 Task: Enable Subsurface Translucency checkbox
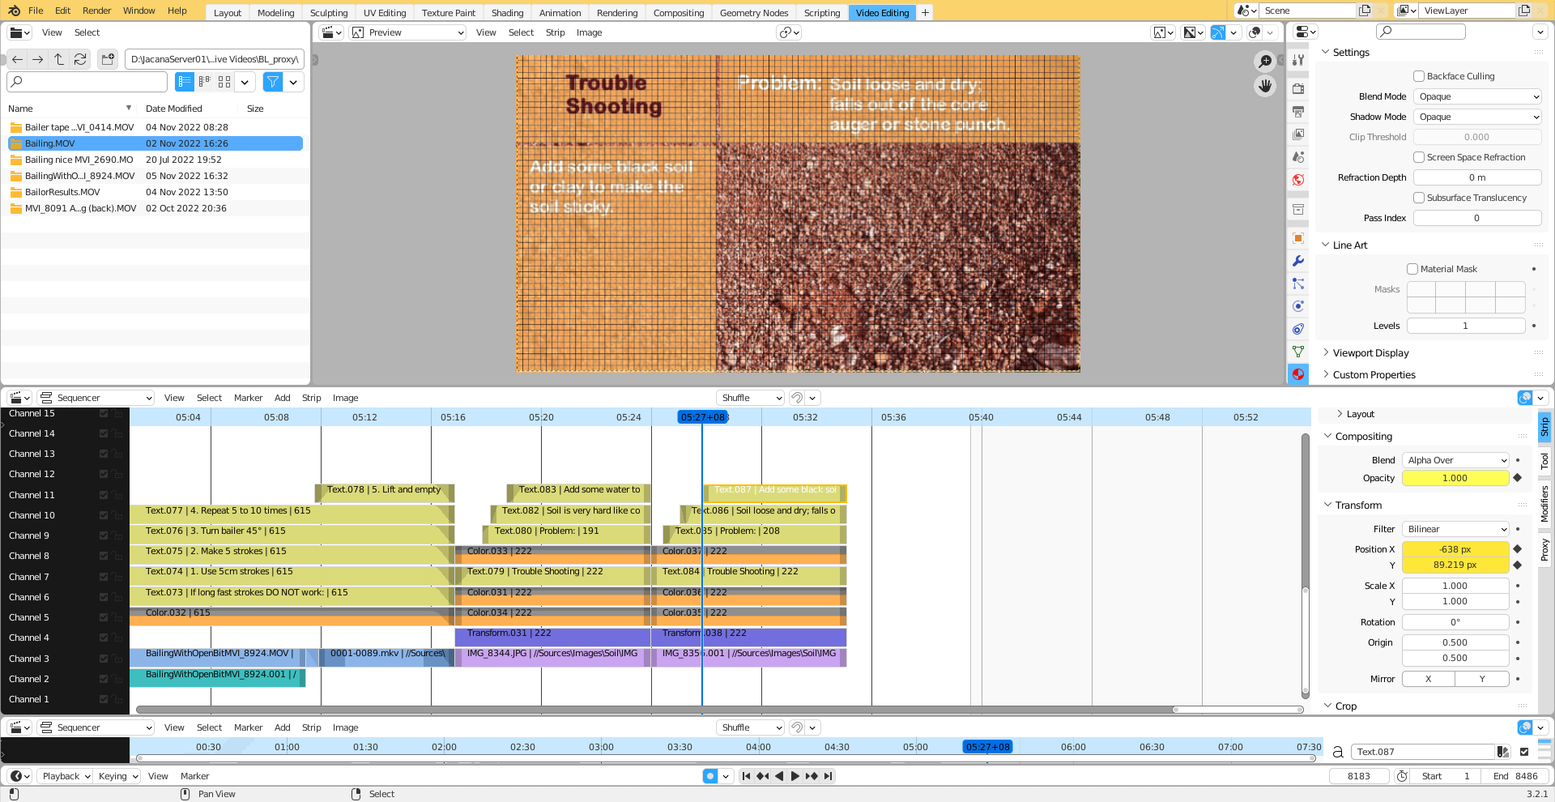(1419, 198)
